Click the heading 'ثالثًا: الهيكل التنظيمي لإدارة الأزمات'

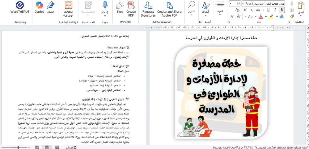pos(105,100)
